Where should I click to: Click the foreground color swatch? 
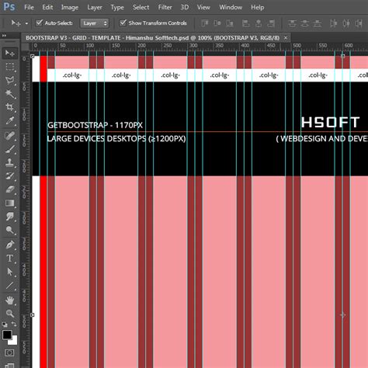pos(7,335)
